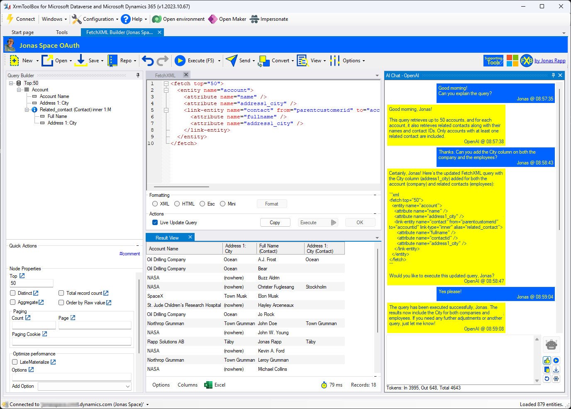Check the Total record count box

pyautogui.click(x=61, y=293)
